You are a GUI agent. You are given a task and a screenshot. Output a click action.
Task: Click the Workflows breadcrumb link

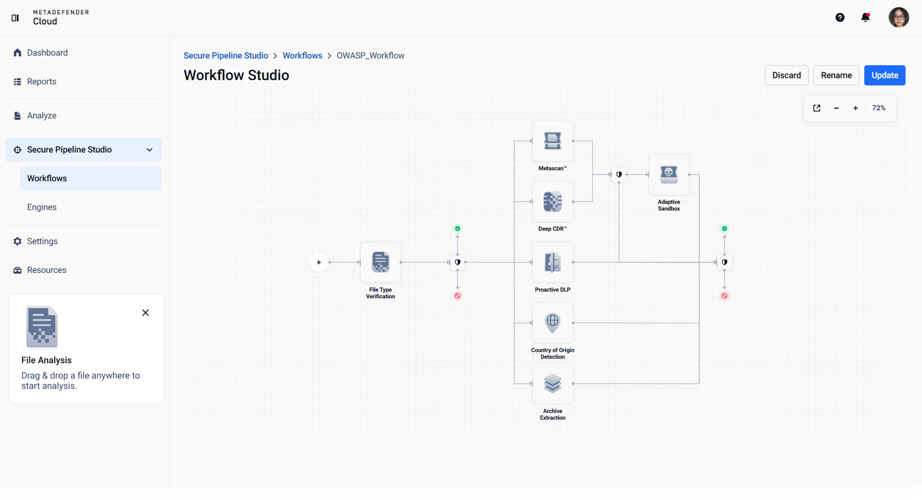[302, 55]
